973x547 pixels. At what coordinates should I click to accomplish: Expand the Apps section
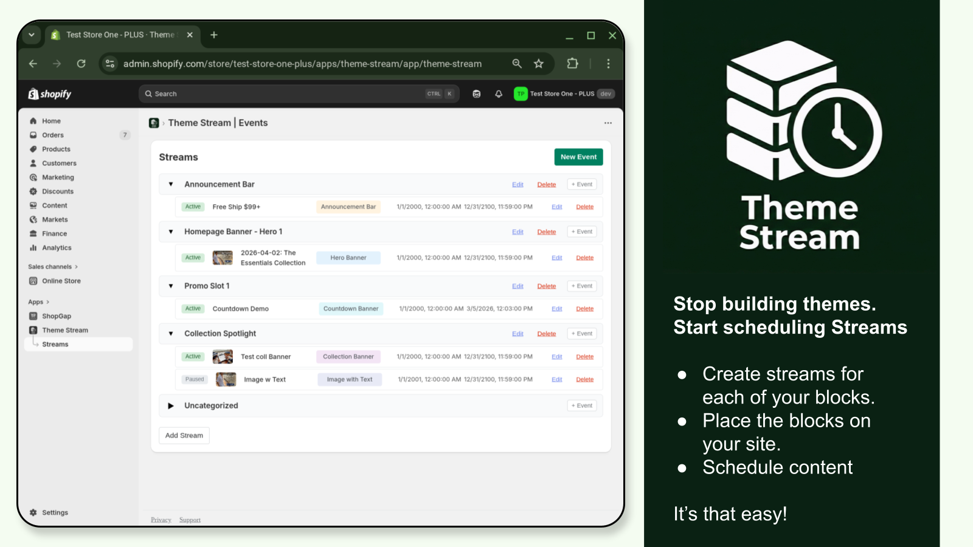38,302
